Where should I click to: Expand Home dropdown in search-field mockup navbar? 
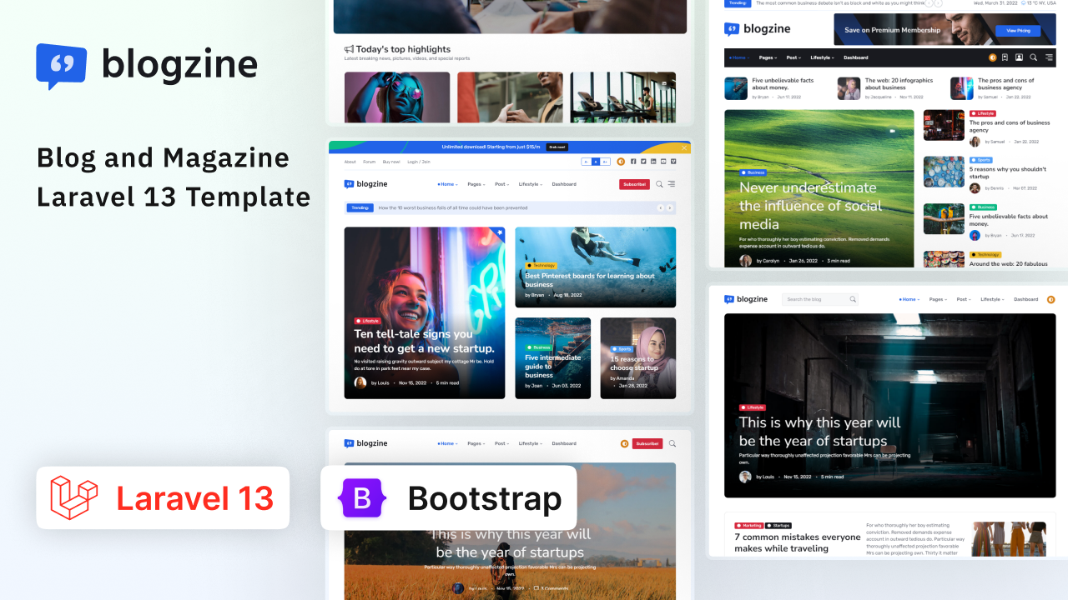(x=909, y=299)
